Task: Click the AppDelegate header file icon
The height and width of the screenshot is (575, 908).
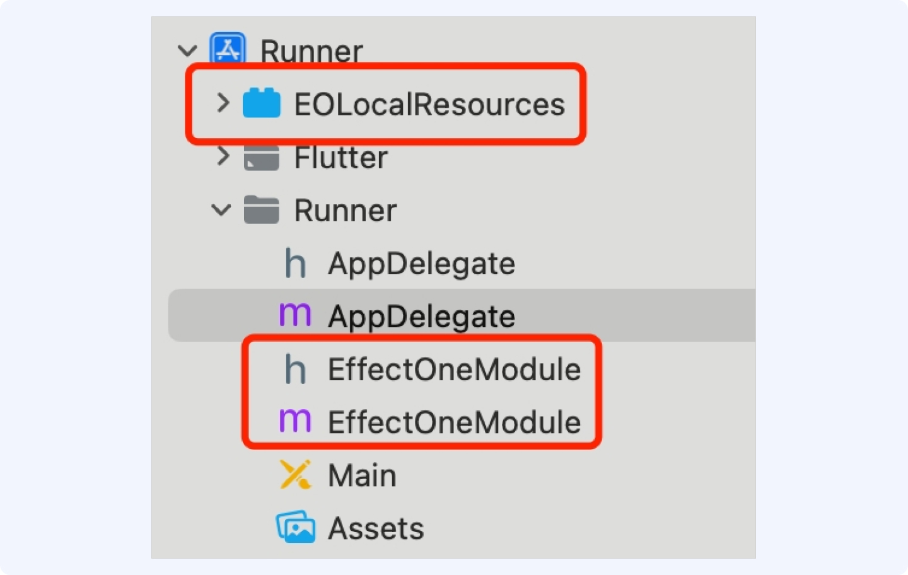Action: (x=295, y=264)
